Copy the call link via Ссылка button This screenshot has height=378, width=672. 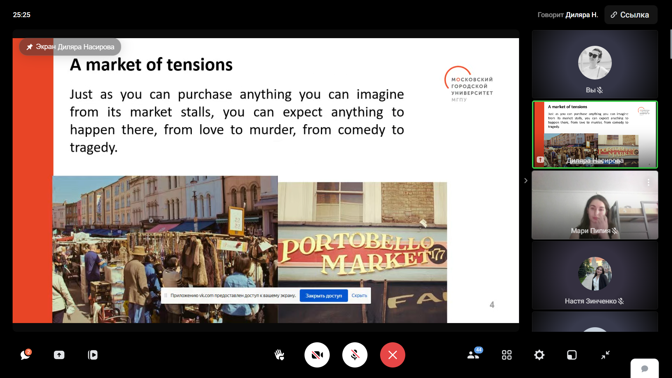[631, 15]
